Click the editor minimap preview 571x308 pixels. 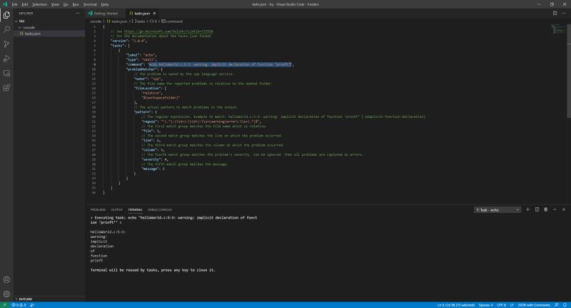558,29
